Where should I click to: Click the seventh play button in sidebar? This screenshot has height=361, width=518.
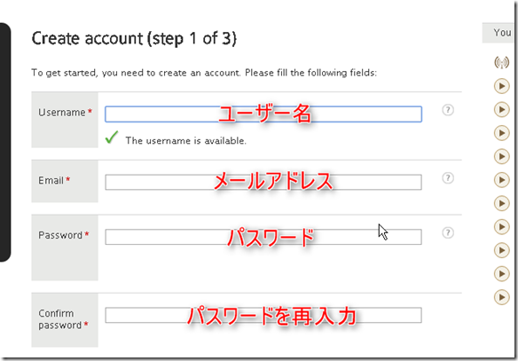click(x=501, y=227)
